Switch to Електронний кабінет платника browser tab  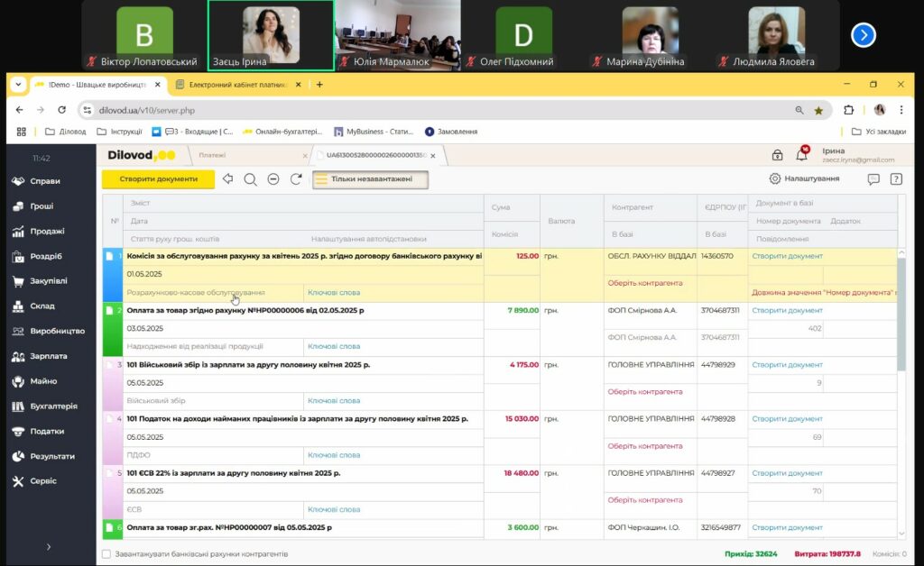click(x=237, y=85)
